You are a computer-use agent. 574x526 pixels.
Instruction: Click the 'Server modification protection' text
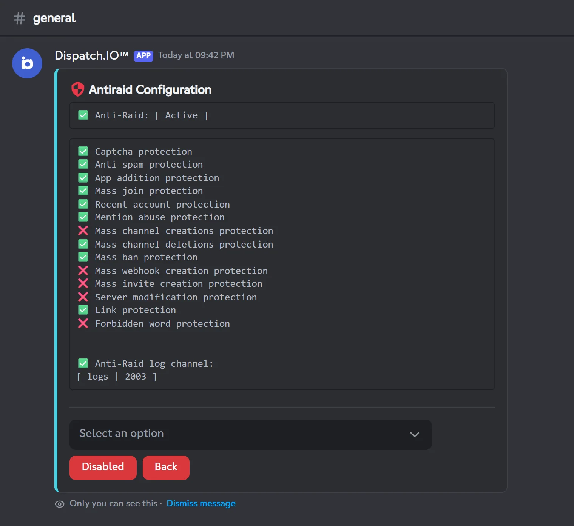point(176,297)
